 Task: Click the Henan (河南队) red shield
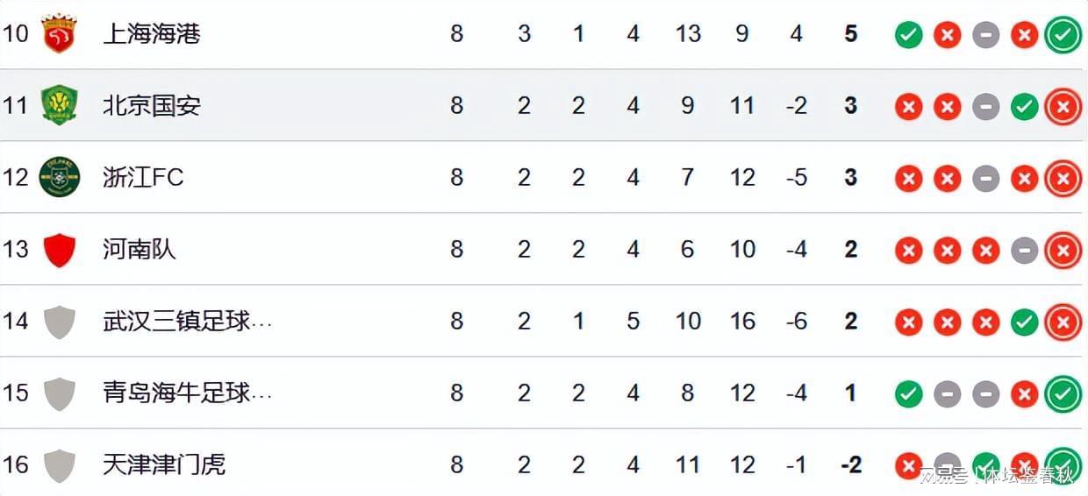click(x=59, y=250)
